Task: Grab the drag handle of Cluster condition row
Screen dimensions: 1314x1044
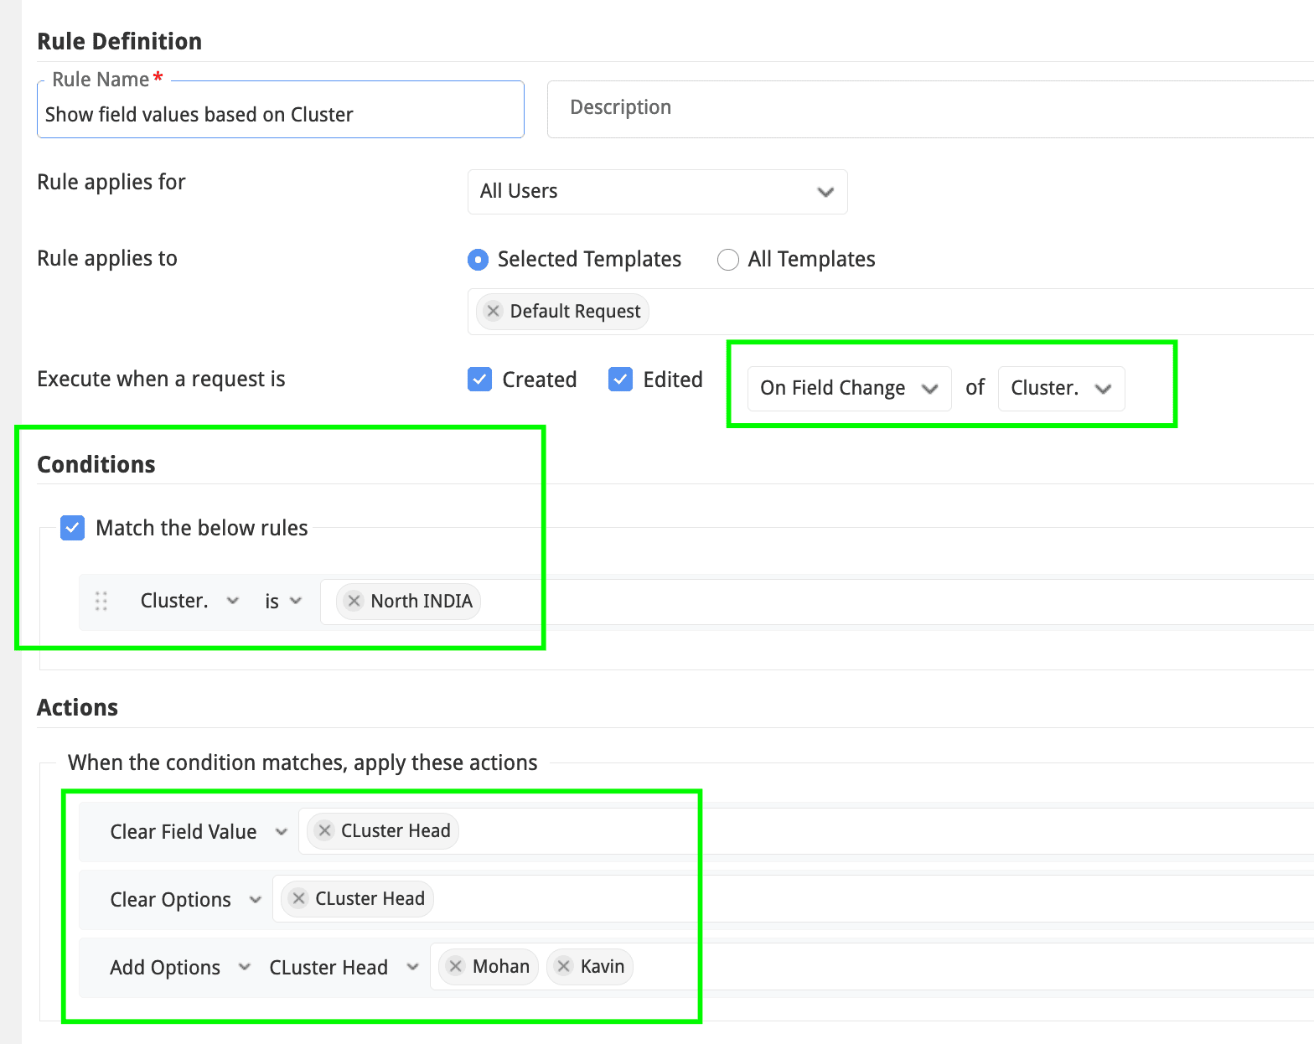Action: (101, 601)
